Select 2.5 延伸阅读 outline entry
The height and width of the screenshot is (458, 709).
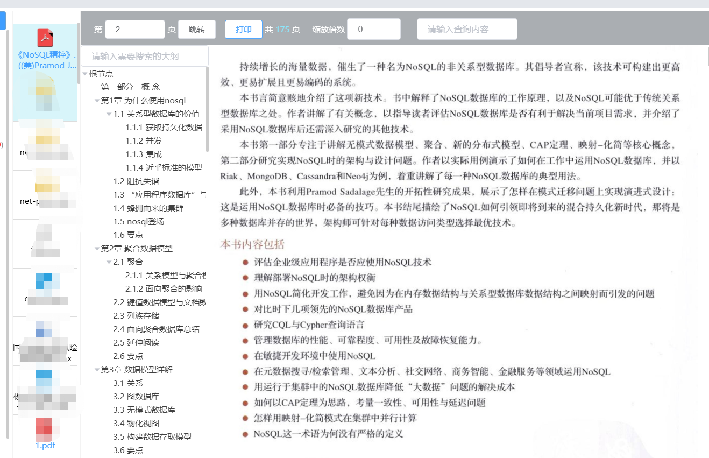click(x=136, y=342)
